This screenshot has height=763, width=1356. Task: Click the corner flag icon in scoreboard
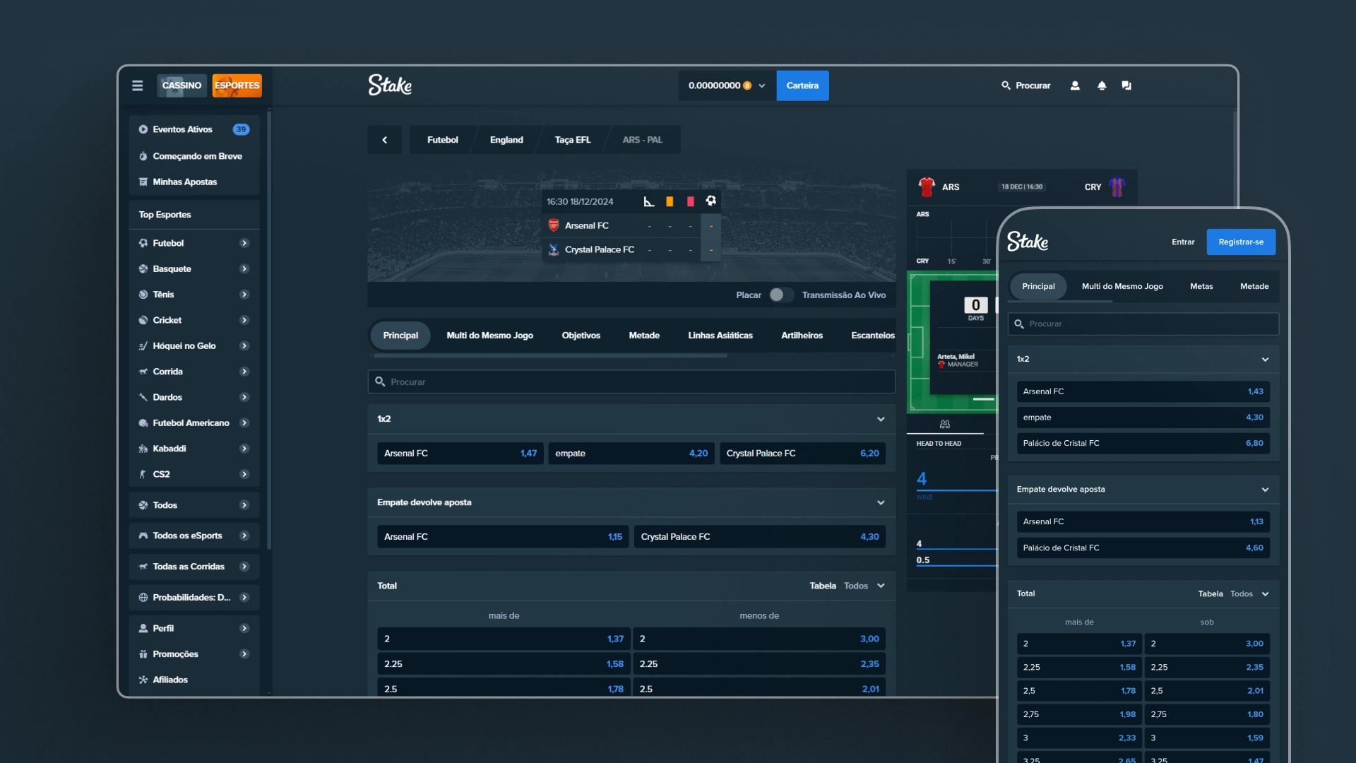click(x=649, y=201)
